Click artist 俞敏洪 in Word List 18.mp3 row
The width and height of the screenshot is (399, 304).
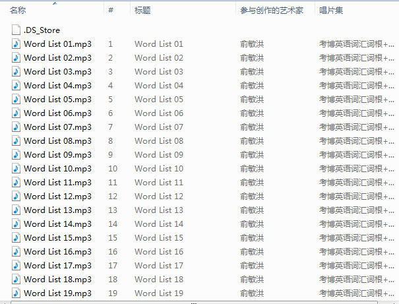pyautogui.click(x=252, y=280)
